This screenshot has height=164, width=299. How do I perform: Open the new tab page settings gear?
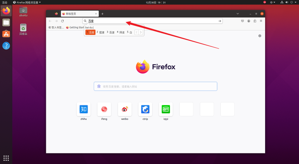260,36
